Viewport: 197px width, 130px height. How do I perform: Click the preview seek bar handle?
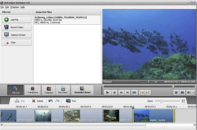click(x=173, y=86)
